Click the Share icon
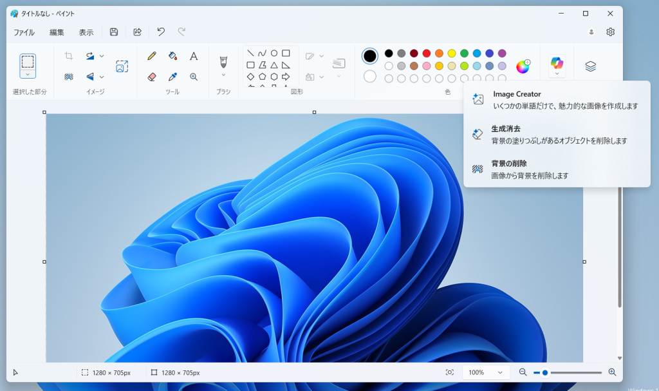Screen dimensions: 659x391 [138, 32]
